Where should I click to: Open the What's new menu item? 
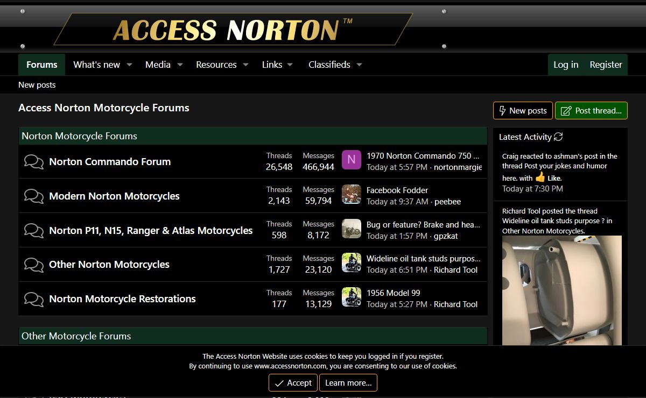(96, 65)
